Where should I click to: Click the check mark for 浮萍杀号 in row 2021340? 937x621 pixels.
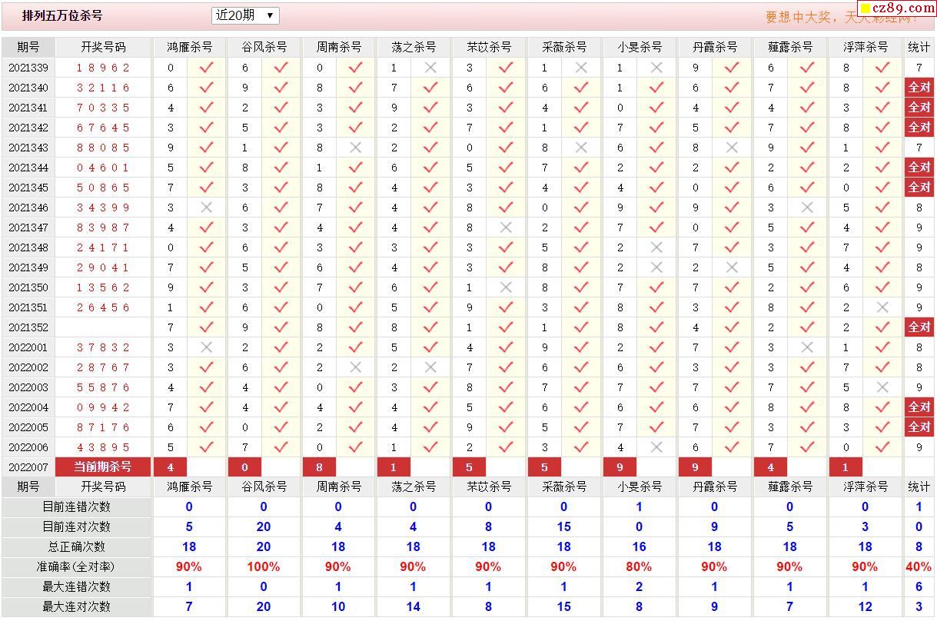(882, 88)
